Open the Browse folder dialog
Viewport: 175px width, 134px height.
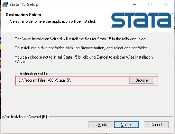click(x=142, y=80)
